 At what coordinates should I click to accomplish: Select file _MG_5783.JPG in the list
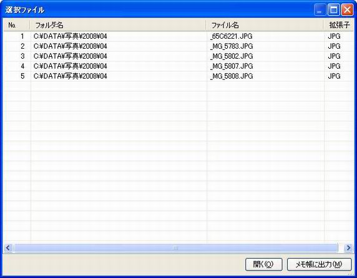pos(232,46)
